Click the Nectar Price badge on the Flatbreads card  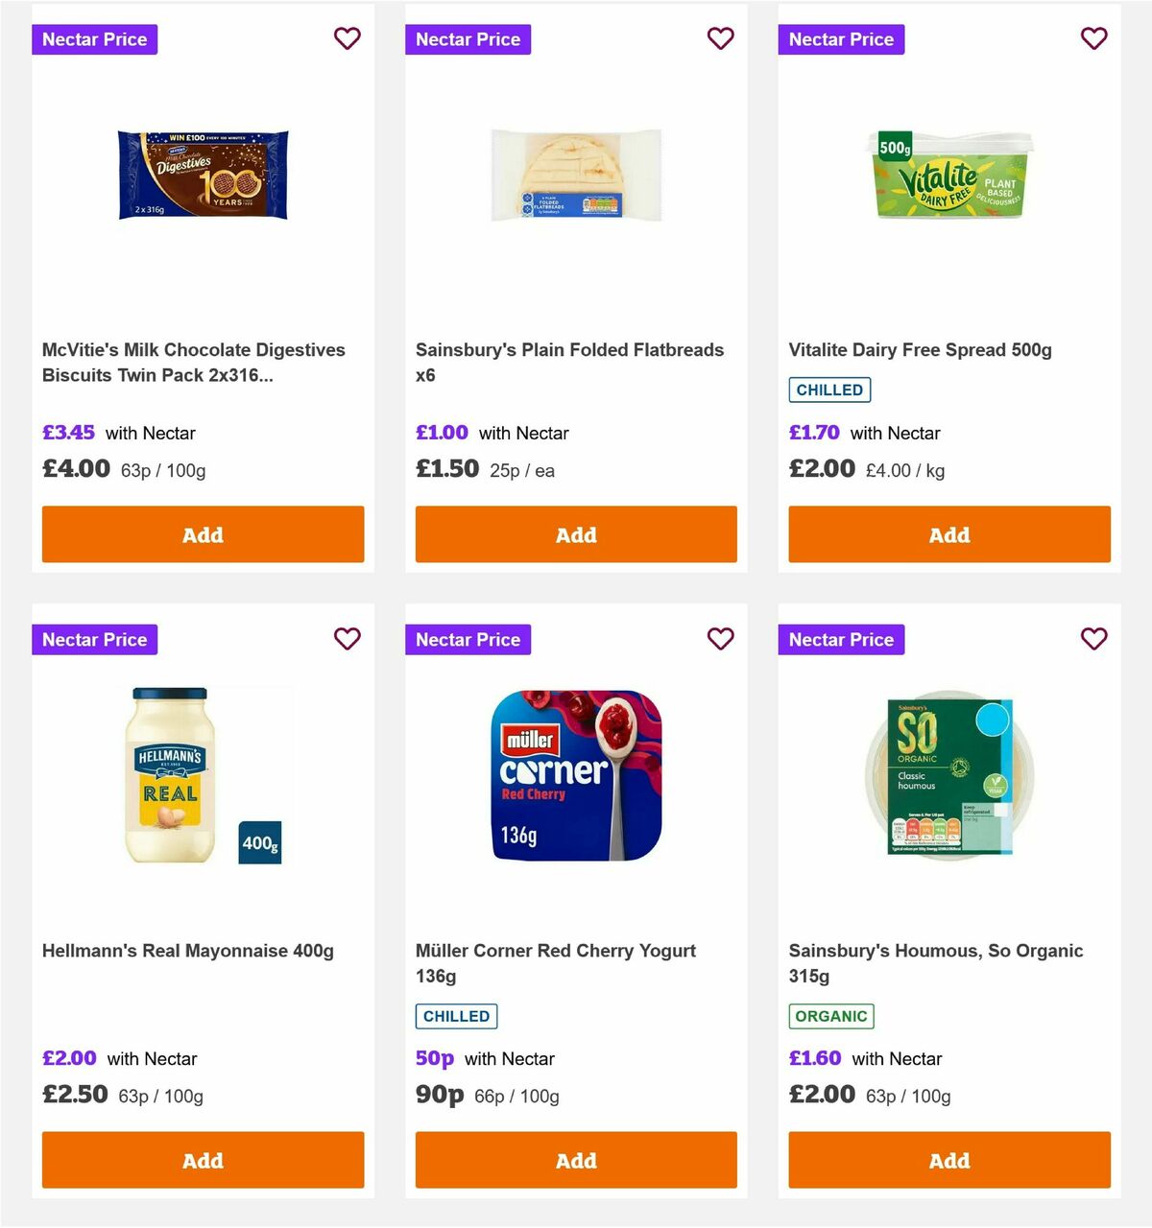pyautogui.click(x=468, y=39)
